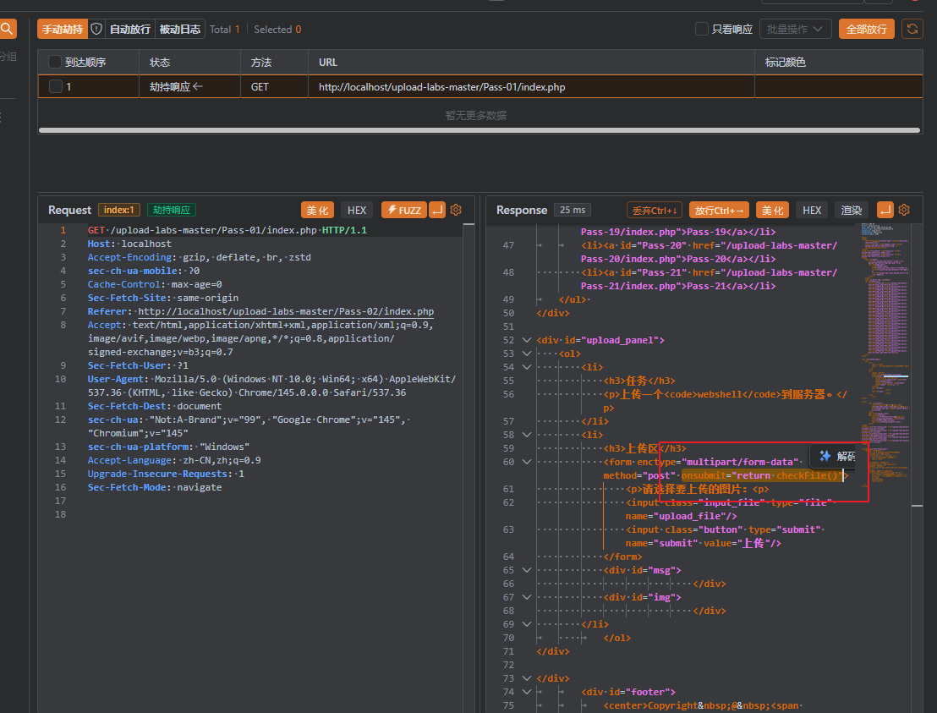Open Response editor settings gear

[x=904, y=210]
